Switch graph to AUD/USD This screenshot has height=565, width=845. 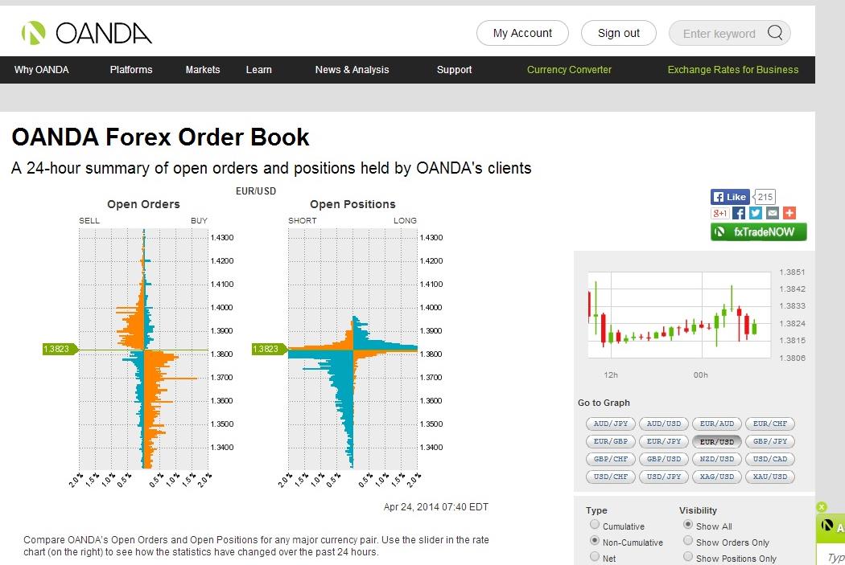pos(664,424)
